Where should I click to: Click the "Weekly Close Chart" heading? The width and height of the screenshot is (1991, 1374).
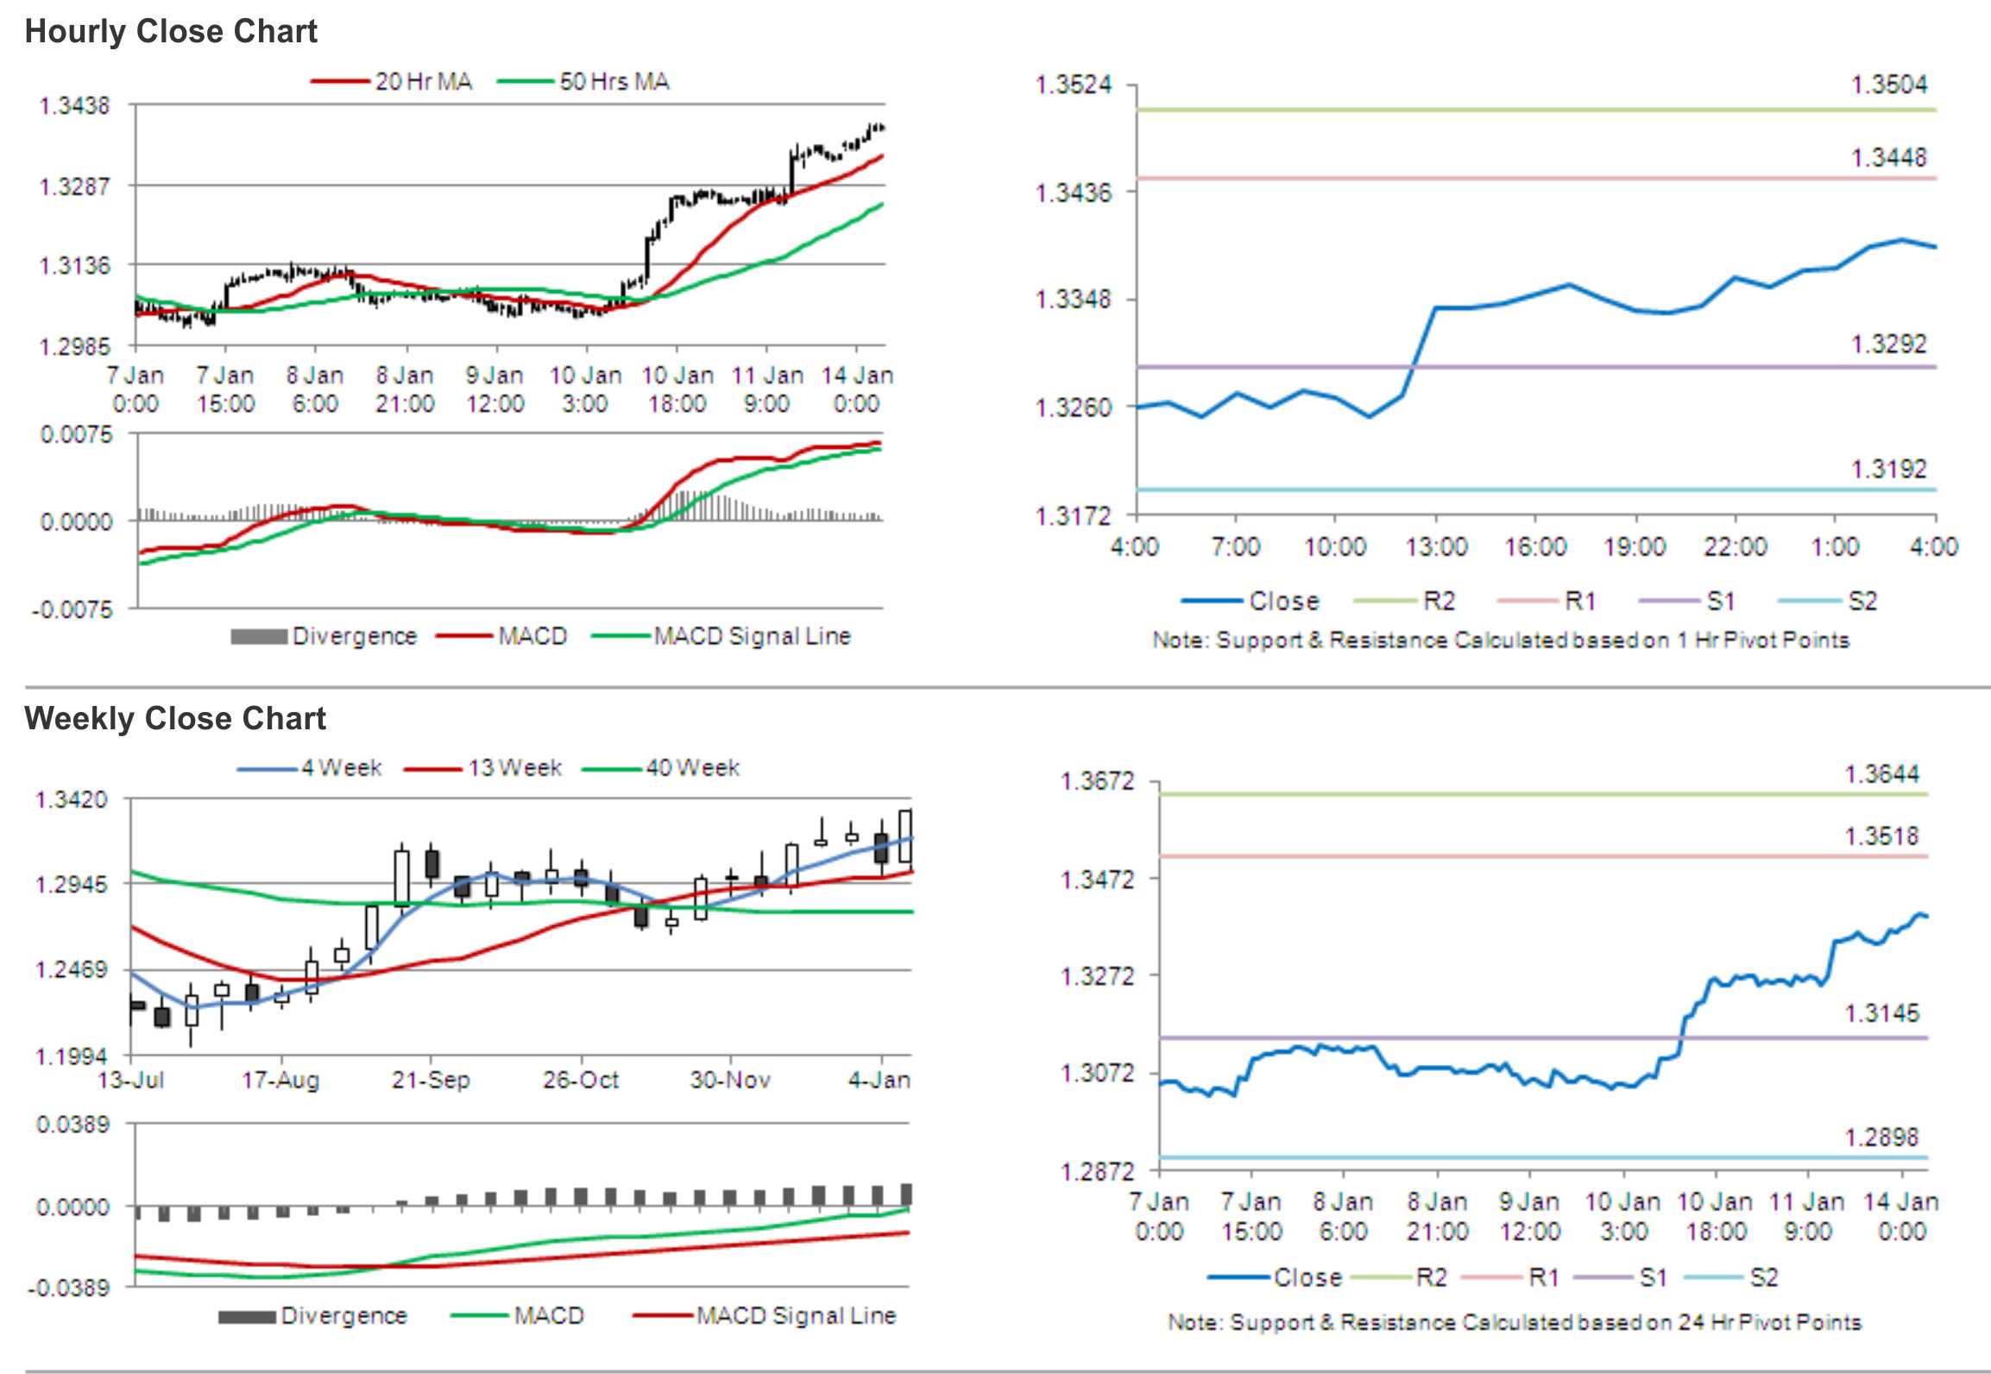pyautogui.click(x=175, y=719)
